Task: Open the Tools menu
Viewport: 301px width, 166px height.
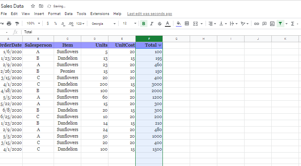Action: (81, 14)
